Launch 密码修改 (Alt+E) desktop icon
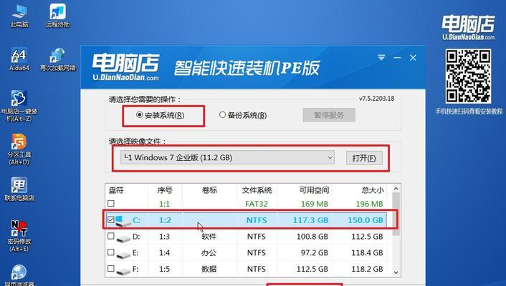 click(19, 236)
